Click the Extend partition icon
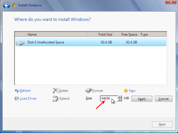 pyautogui.click(x=55, y=99)
